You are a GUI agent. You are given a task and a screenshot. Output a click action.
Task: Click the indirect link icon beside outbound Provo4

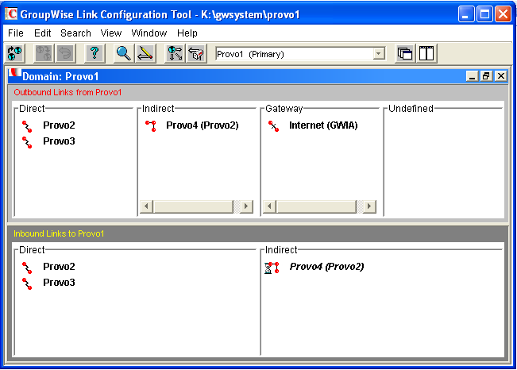(x=151, y=126)
